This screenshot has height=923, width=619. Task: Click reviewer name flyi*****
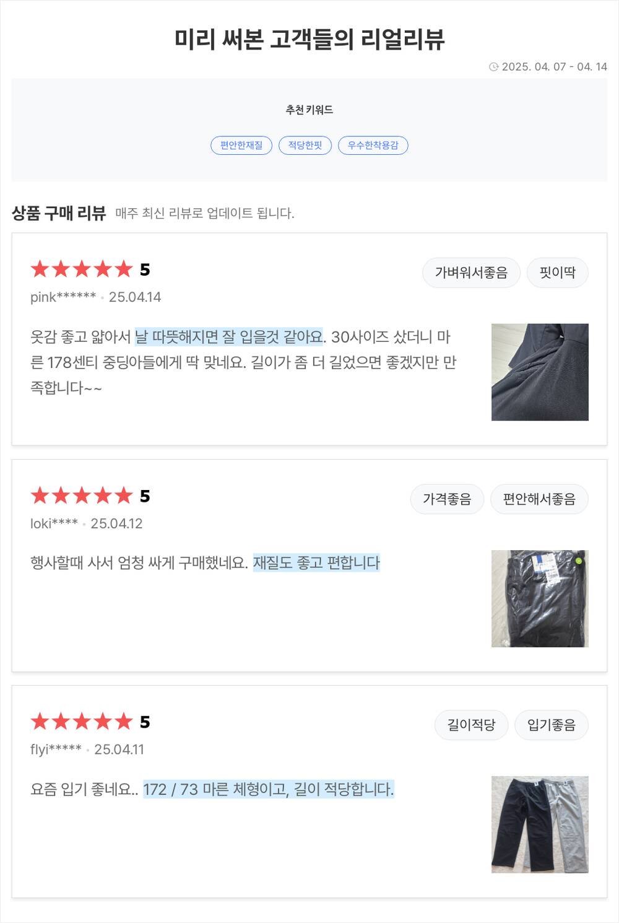pos(56,750)
